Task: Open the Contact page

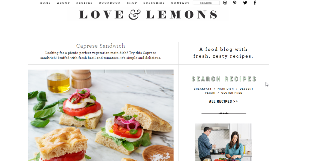Action: (x=180, y=3)
